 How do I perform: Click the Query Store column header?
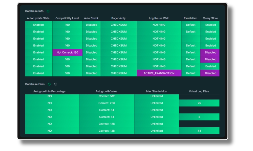(210, 18)
